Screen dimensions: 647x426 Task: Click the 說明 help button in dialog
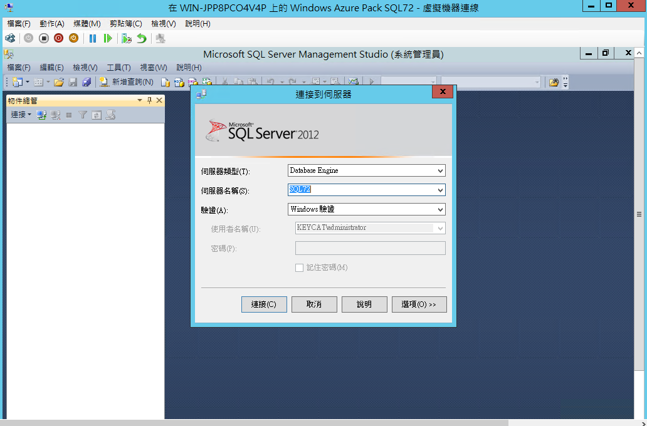coord(364,304)
